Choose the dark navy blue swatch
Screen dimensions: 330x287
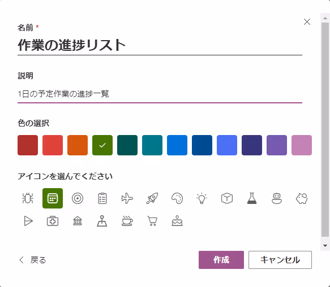tap(202, 145)
